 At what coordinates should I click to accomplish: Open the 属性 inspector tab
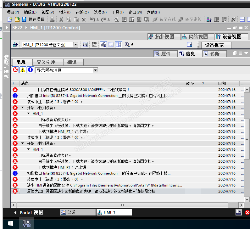point(165,54)
